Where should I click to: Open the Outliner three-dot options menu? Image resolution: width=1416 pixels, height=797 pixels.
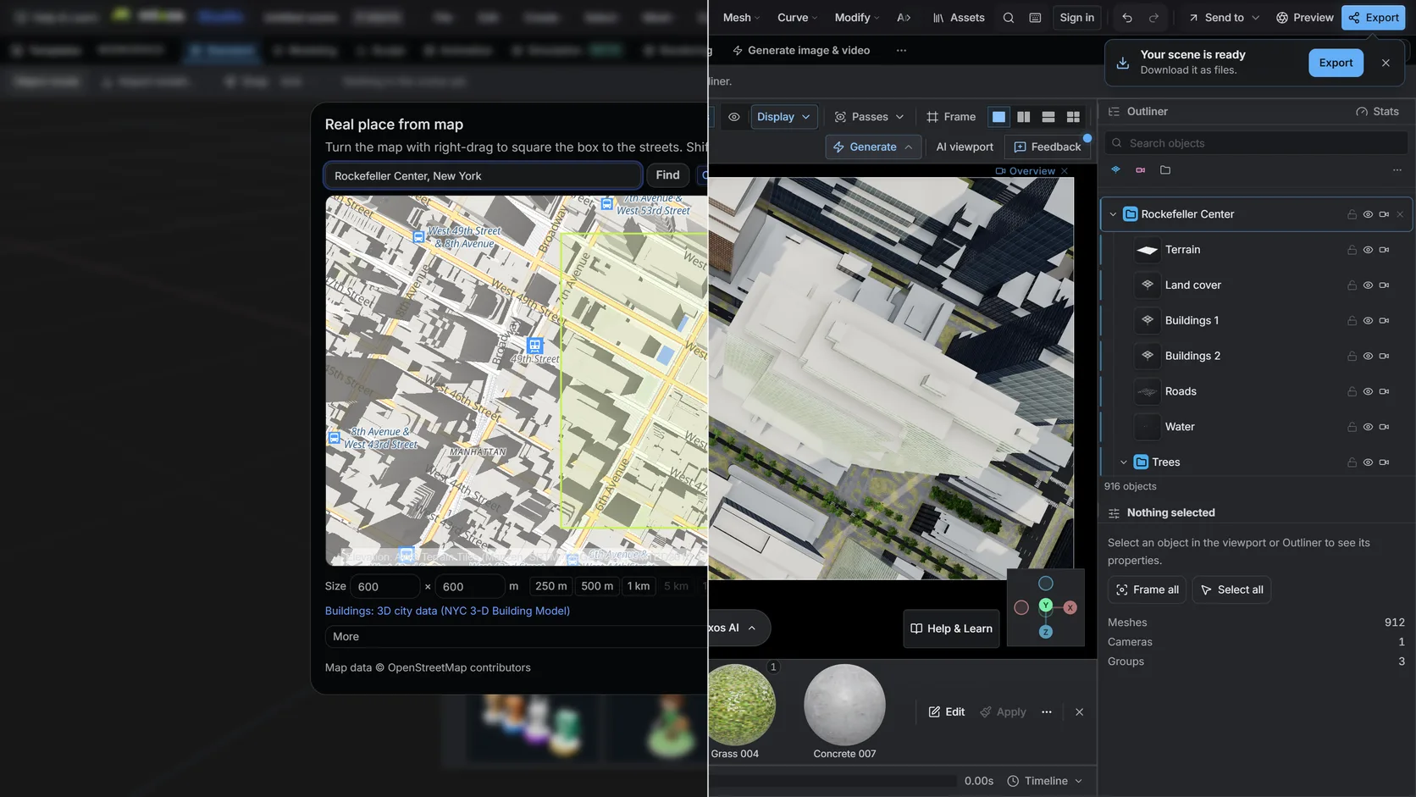(1397, 170)
